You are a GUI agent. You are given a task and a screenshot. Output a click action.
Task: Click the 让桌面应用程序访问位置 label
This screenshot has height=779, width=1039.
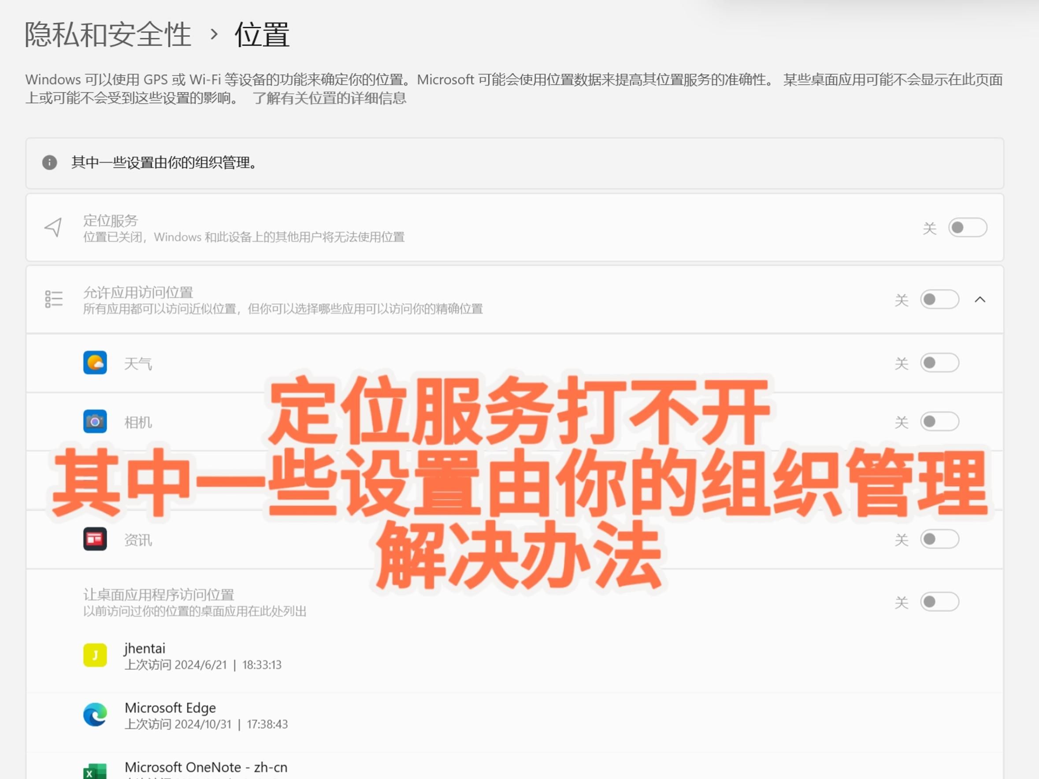click(x=159, y=594)
